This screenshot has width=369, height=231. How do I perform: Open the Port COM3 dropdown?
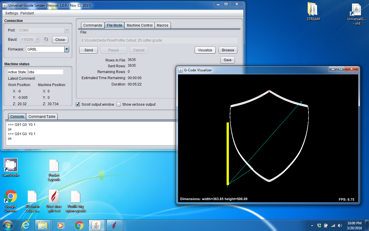tap(67, 30)
